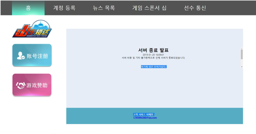Click the 고객 서비스 이메일 label

point(144,114)
